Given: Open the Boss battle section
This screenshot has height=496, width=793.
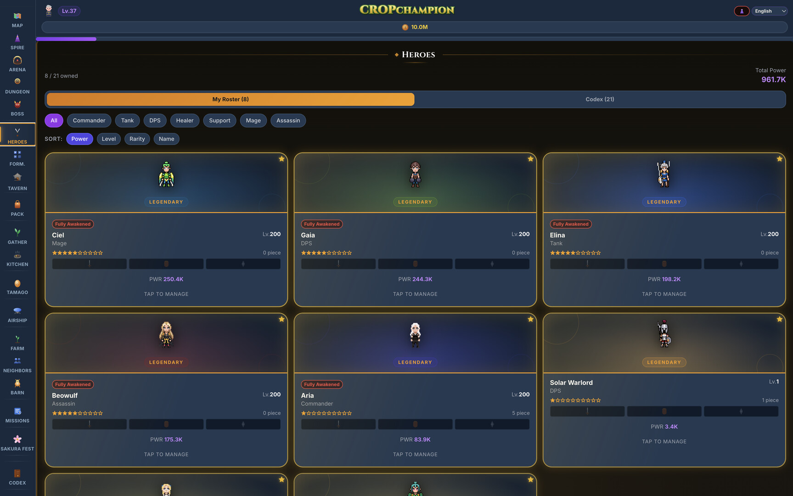Looking at the screenshot, I should tap(17, 108).
